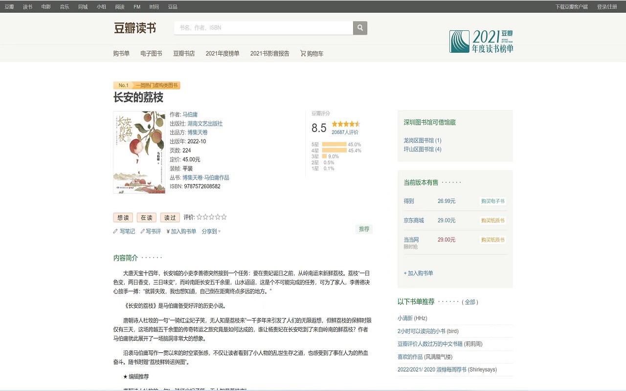Open the 电子图书 navigation tab
This screenshot has width=626, height=391.
click(151, 53)
